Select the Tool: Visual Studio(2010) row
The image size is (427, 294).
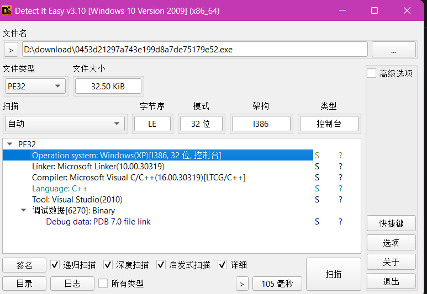pos(77,200)
